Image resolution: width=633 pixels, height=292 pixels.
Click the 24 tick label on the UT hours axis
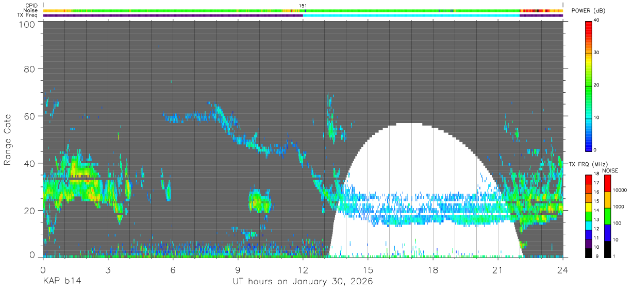tap(562, 270)
